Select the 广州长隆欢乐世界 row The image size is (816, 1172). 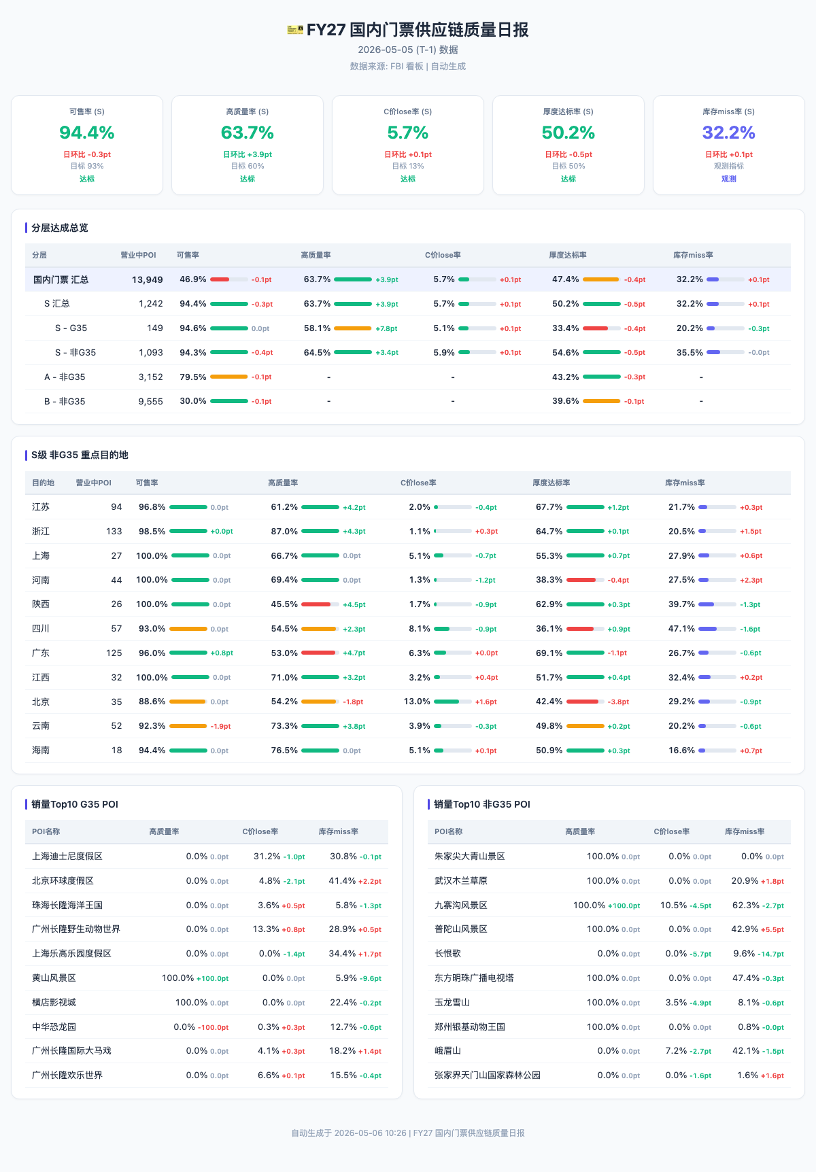coord(207,1075)
